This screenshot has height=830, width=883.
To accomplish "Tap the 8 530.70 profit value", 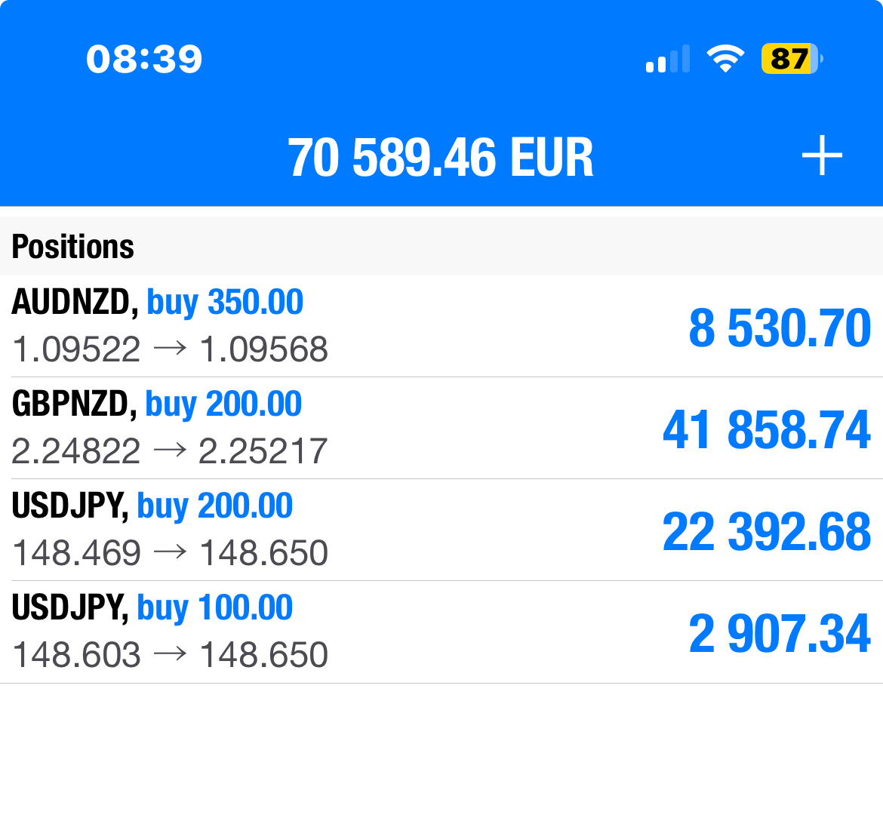I will tap(780, 327).
